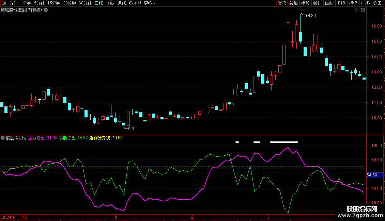The height and width of the screenshot is (221, 385).
Task: Open 多周期 multi-period view
Action: (135, 3)
